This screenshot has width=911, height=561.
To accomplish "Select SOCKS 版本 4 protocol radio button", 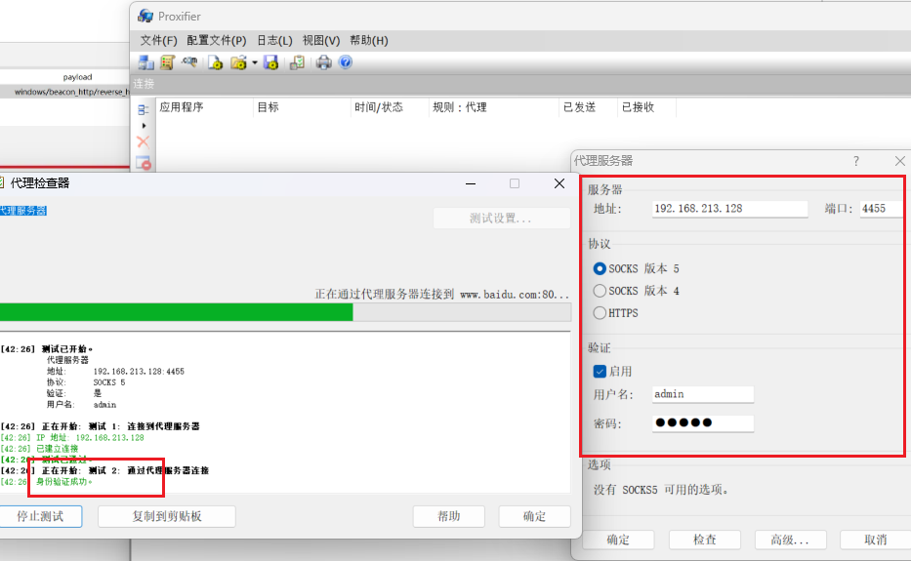I will coord(600,291).
